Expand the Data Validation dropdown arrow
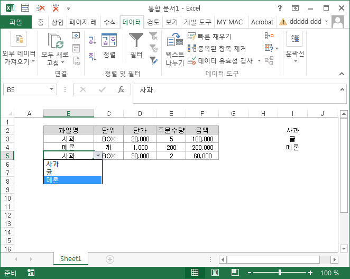The height and width of the screenshot is (279, 350). pyautogui.click(x=259, y=61)
